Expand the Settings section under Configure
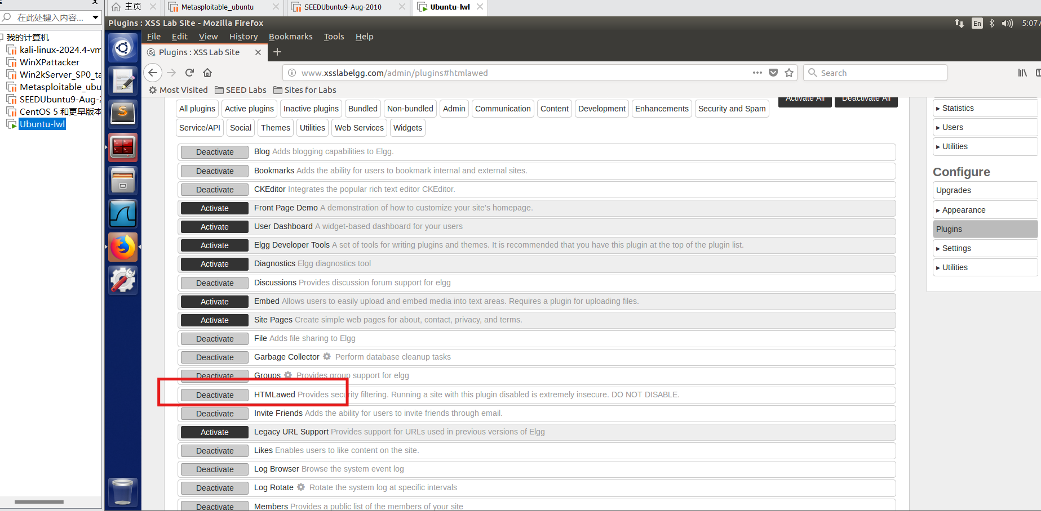 coord(985,248)
